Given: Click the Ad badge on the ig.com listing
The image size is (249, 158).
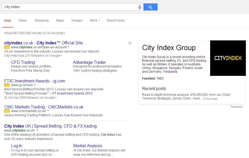Looking at the screenshot, I should click(7, 85).
